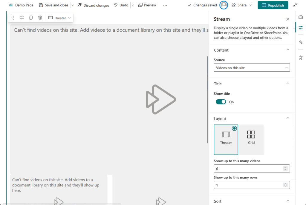Image resolution: width=306 pixels, height=205 pixels.
Task: Increase the number of rows with up arrow
Action: pyautogui.click(x=285, y=184)
